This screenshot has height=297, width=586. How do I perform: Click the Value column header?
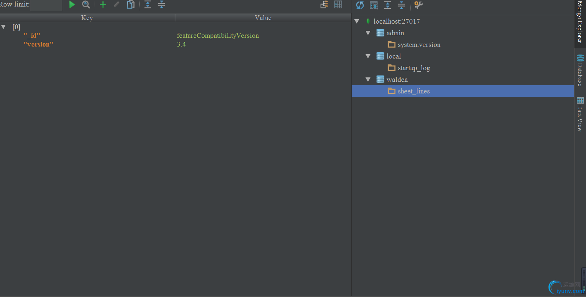click(x=263, y=18)
